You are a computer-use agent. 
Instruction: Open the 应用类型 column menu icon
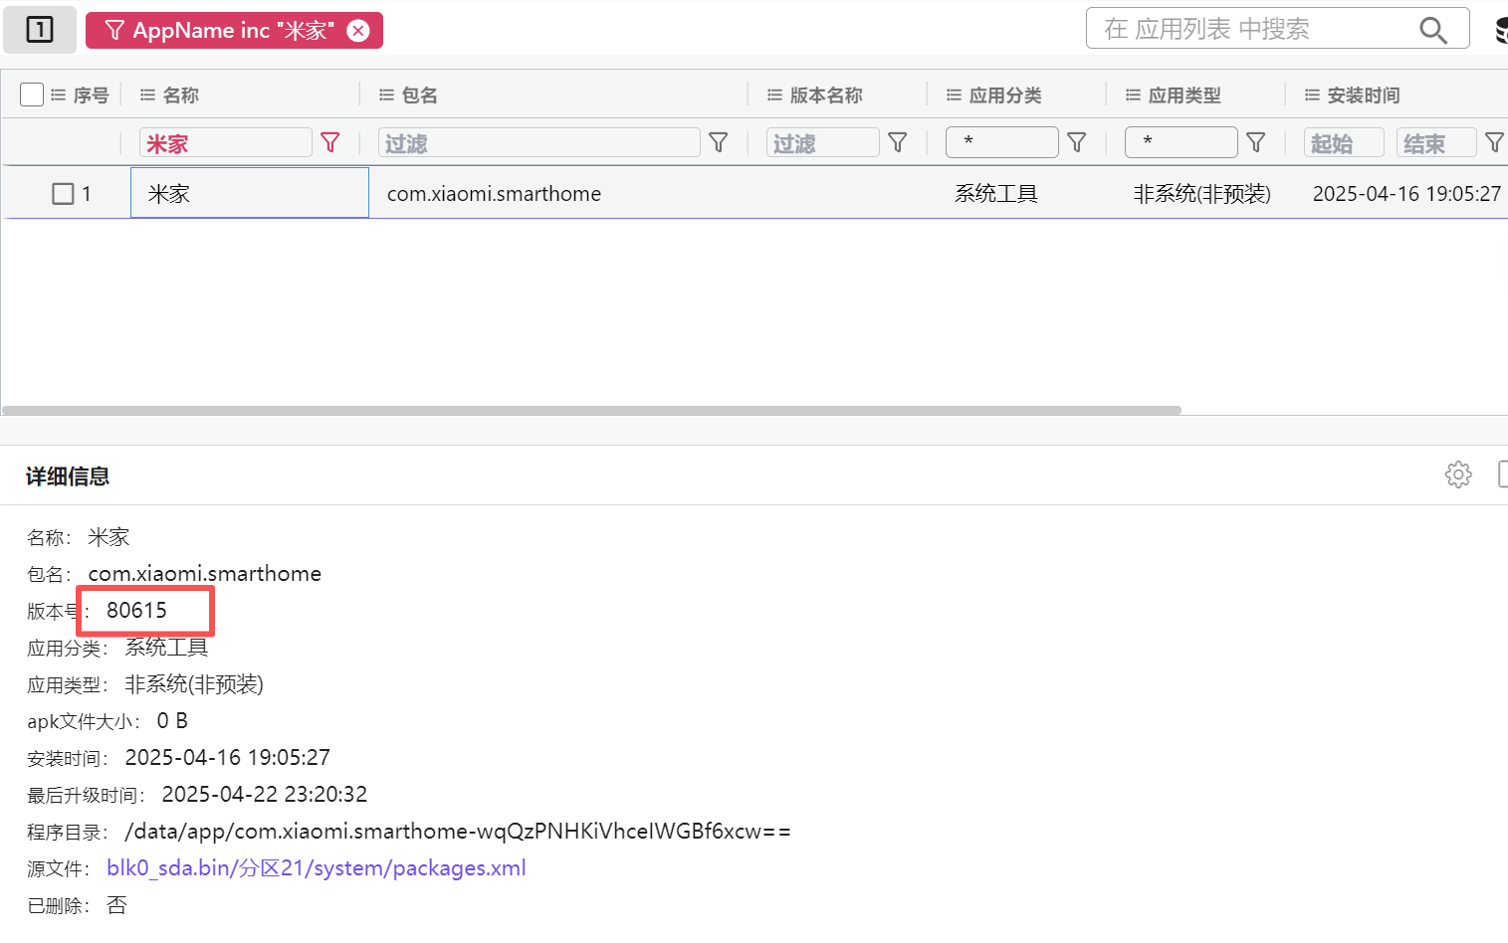click(1133, 95)
